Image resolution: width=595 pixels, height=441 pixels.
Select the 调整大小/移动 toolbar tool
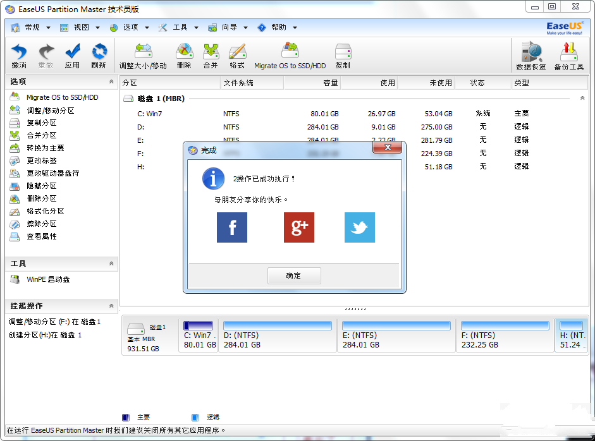tap(143, 56)
